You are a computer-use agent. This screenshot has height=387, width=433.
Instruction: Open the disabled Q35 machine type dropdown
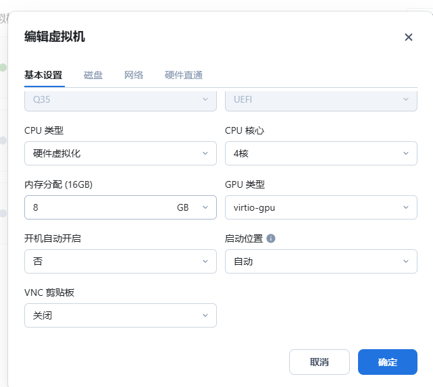coord(120,100)
